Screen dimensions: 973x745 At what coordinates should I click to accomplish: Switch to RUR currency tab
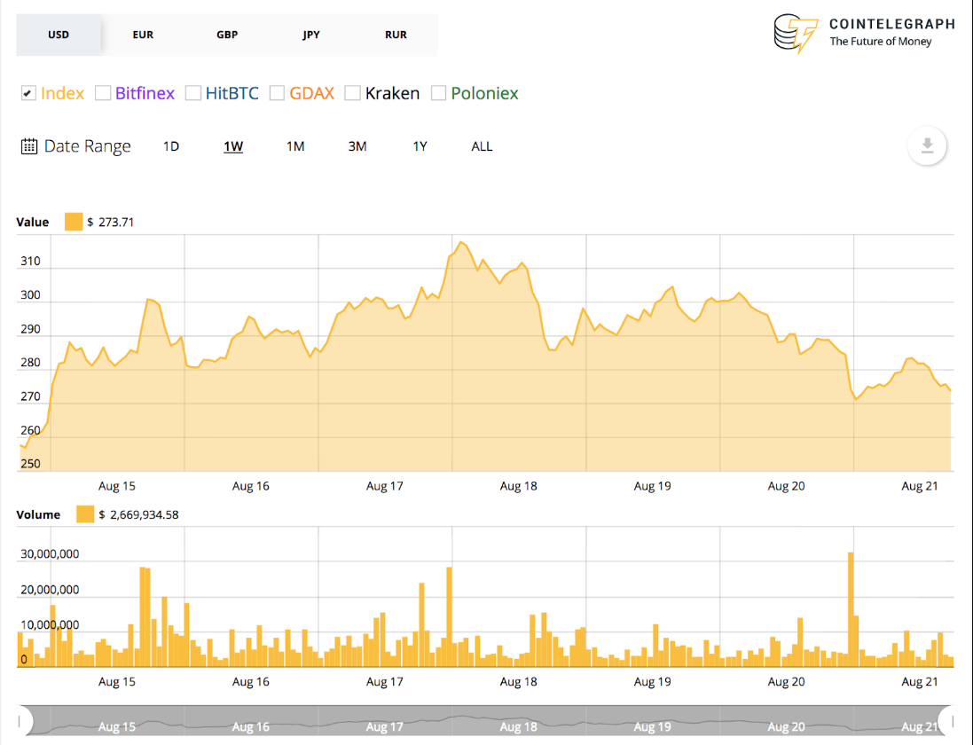(396, 35)
